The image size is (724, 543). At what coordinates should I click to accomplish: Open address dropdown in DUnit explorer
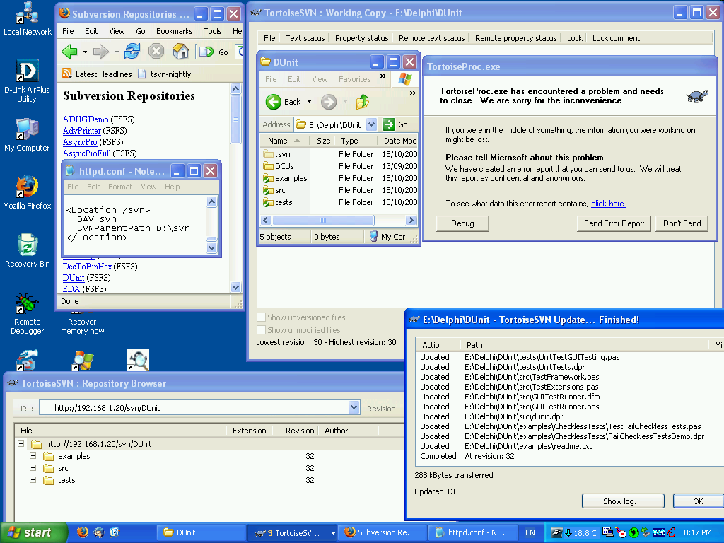(x=372, y=124)
